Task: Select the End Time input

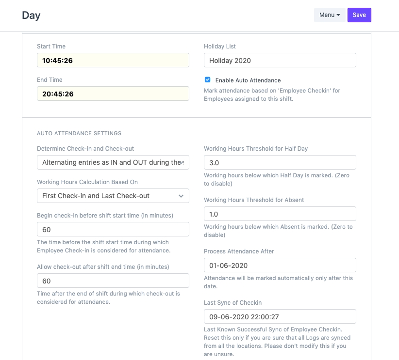Action: coord(113,94)
